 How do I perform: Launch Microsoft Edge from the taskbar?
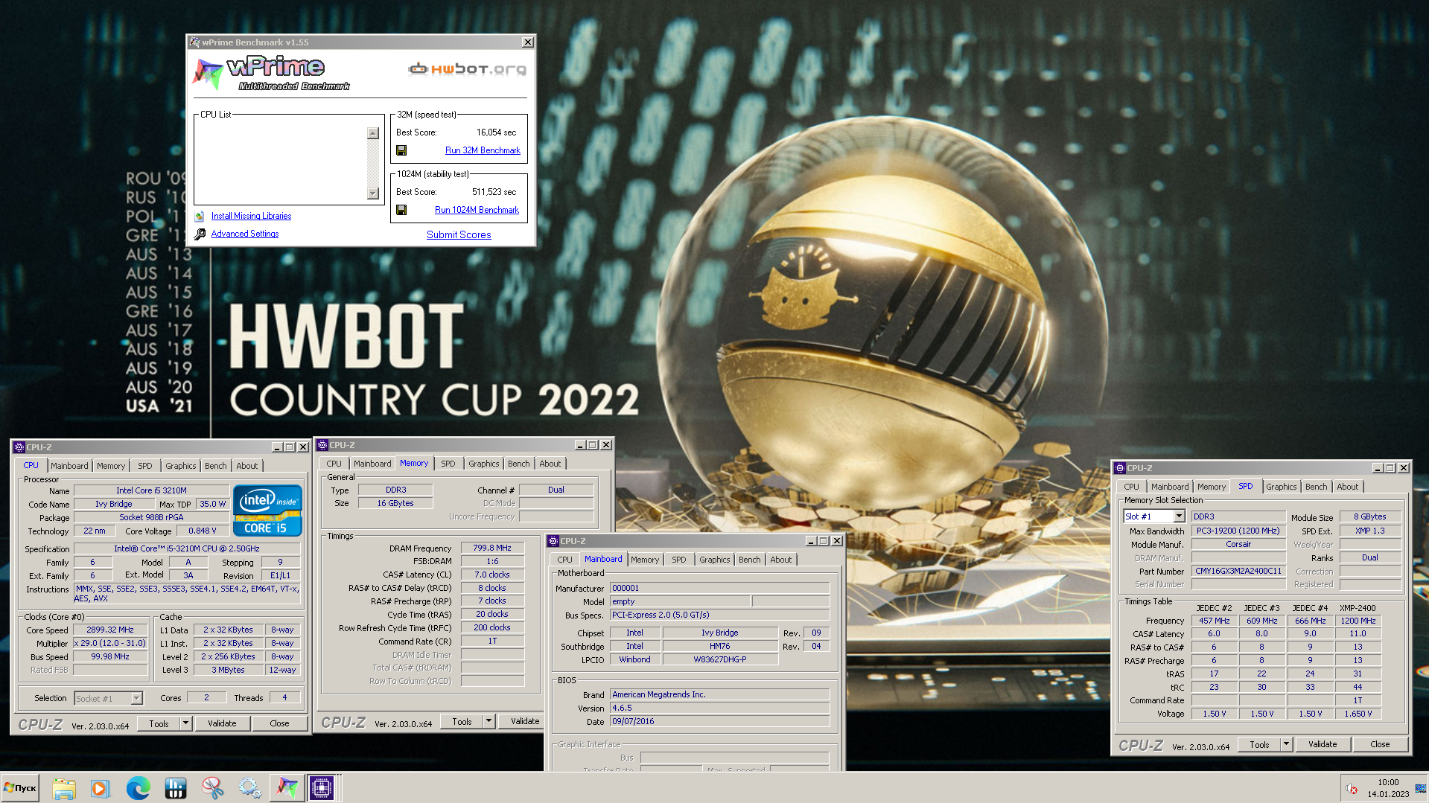pos(138,788)
